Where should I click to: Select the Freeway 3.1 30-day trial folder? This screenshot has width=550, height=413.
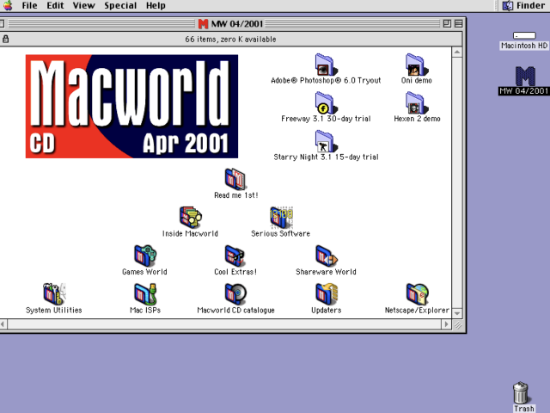326,103
